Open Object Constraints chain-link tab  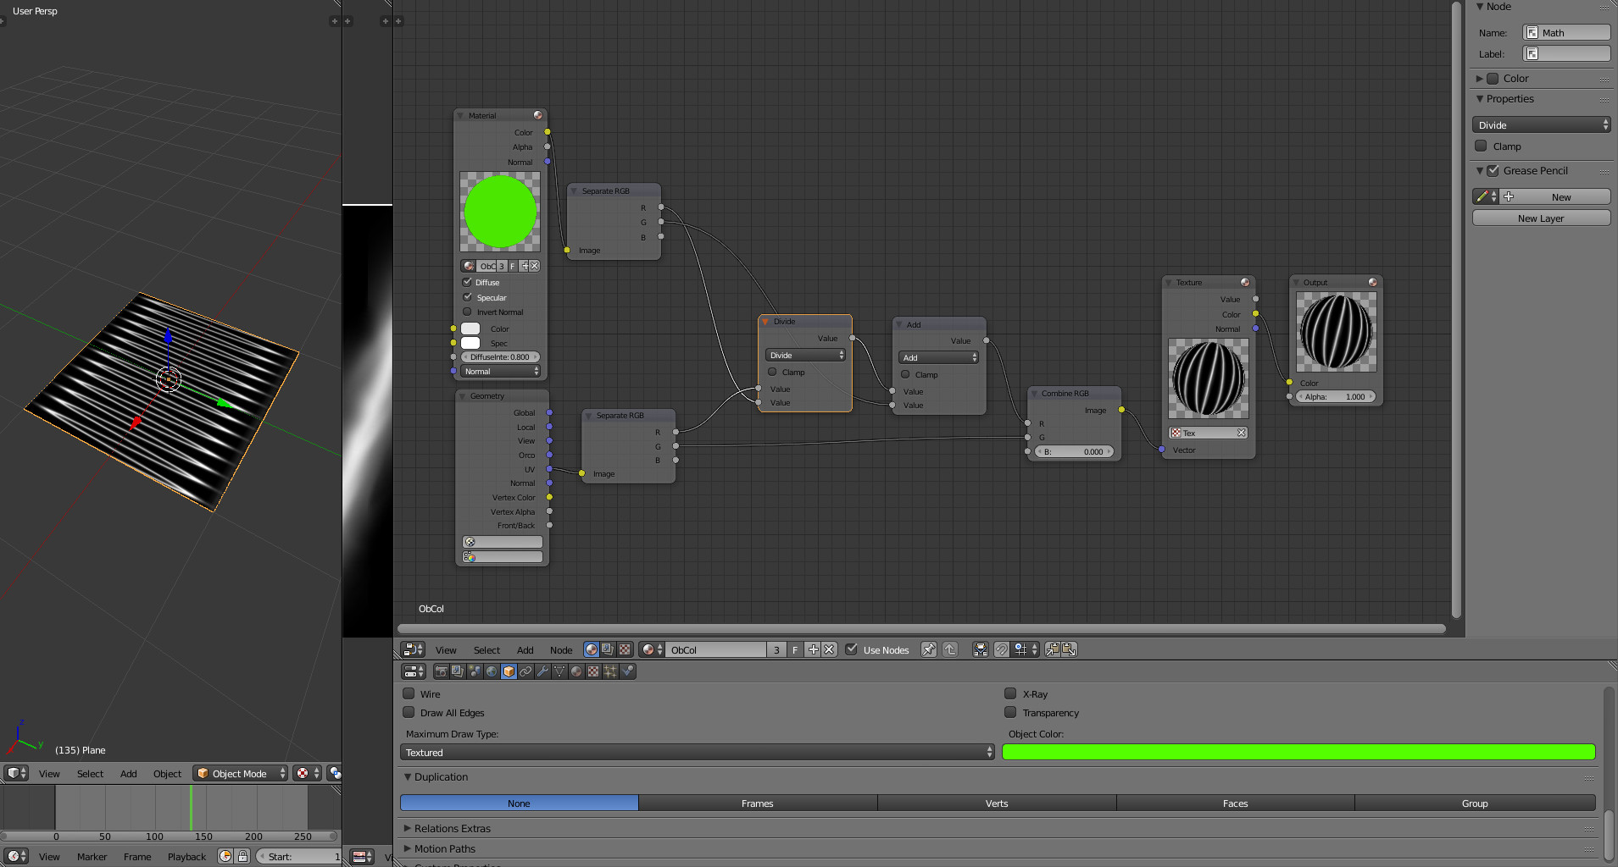point(525,671)
